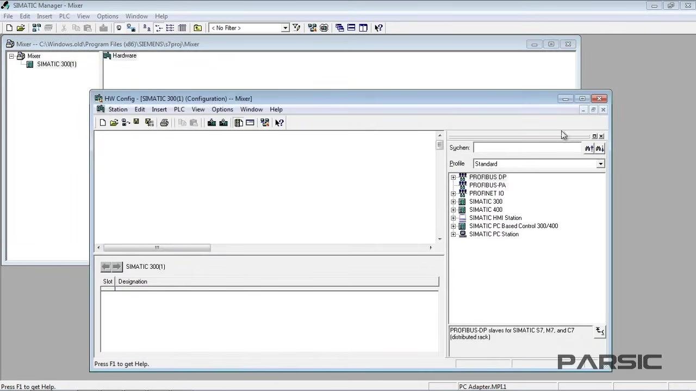Open the Profile Standard dropdown
Screen dimensions: 696x391
point(600,164)
